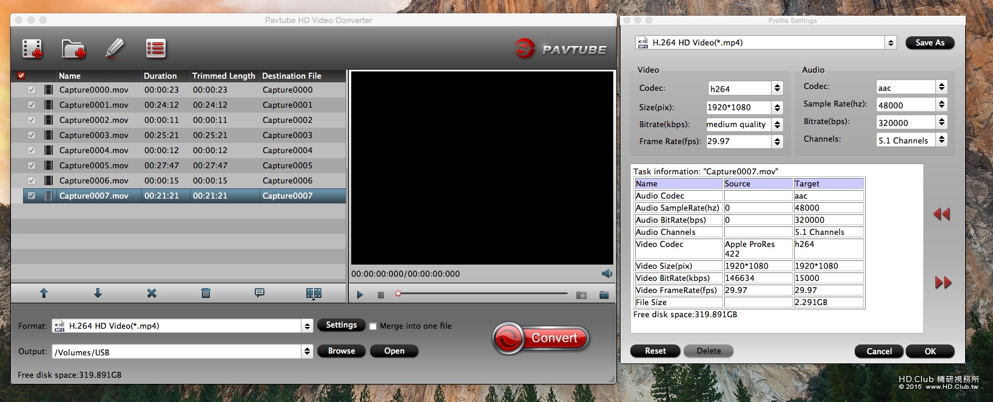Open the Sample Rate(hz) dropdown
This screenshot has width=993, height=402.
click(x=941, y=105)
